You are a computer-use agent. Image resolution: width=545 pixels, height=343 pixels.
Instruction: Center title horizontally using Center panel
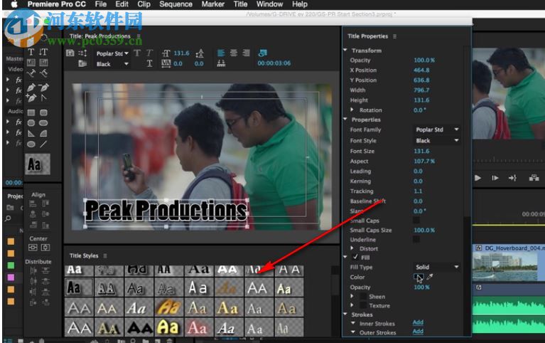(33, 247)
